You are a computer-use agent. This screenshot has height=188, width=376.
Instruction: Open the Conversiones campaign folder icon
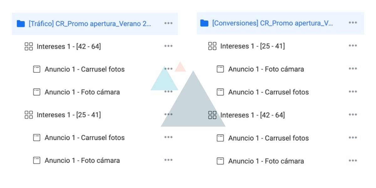(x=204, y=23)
